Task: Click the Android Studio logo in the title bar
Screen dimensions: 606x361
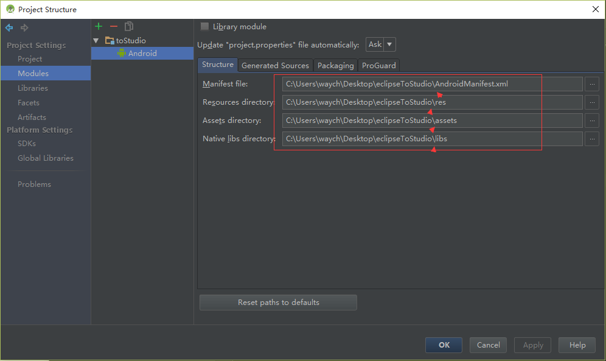Action: (x=10, y=9)
